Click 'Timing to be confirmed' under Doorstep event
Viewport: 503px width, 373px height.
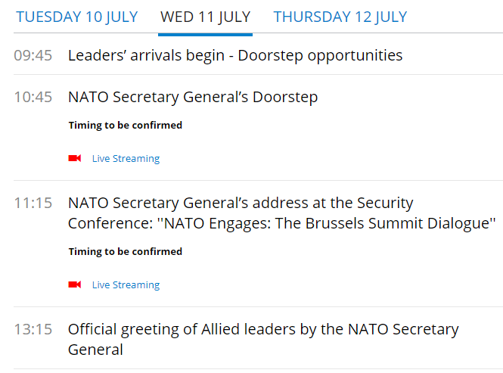coord(126,126)
